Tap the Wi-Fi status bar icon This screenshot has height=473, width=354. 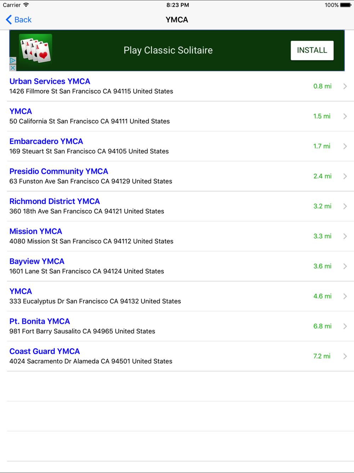click(26, 5)
